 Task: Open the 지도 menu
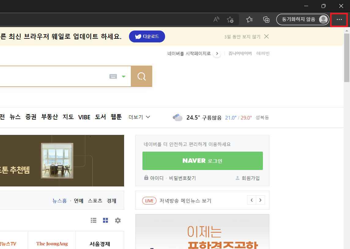coord(68,117)
